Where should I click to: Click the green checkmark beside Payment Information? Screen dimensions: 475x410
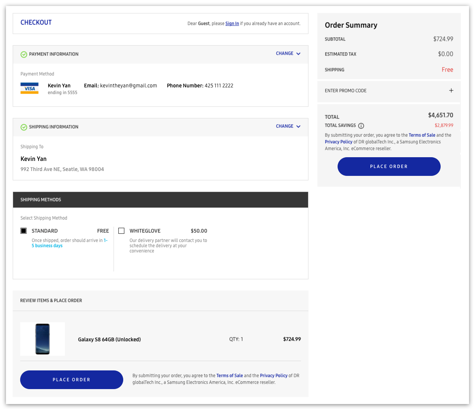coord(24,55)
